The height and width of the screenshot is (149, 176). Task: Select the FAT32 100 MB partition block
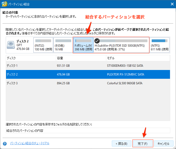43,45
